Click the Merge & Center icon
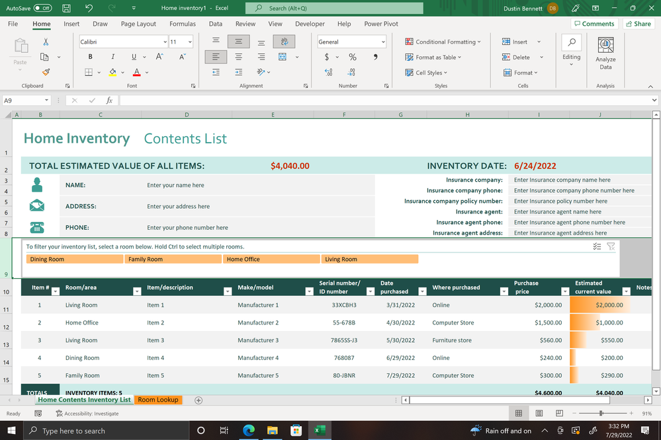661x440 pixels. 283,57
